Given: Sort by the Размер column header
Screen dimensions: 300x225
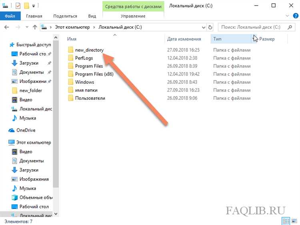Looking at the screenshot, I should pos(267,39).
